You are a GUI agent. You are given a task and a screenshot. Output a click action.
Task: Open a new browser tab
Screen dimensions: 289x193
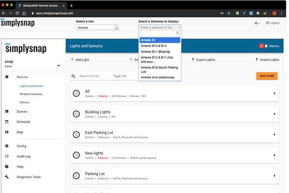tap(71, 6)
